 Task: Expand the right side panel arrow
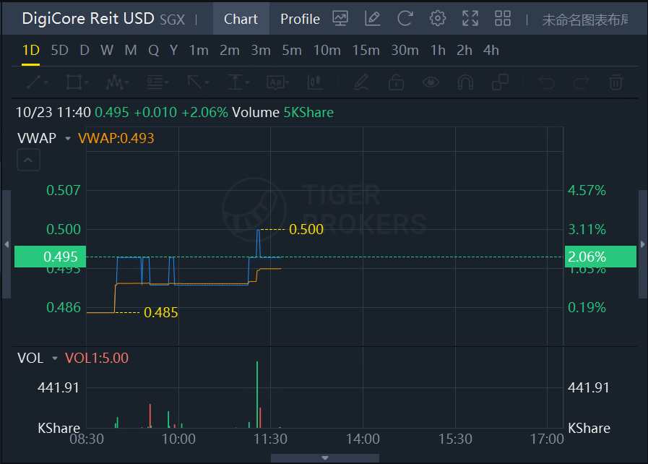(x=643, y=244)
